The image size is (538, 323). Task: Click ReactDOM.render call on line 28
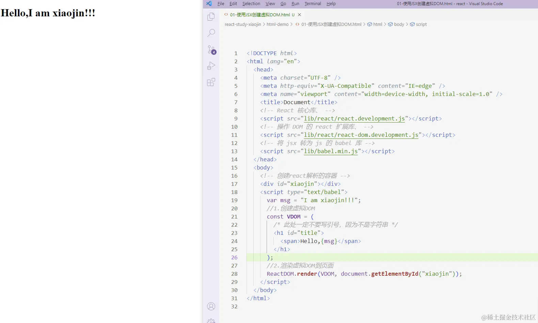click(292, 274)
